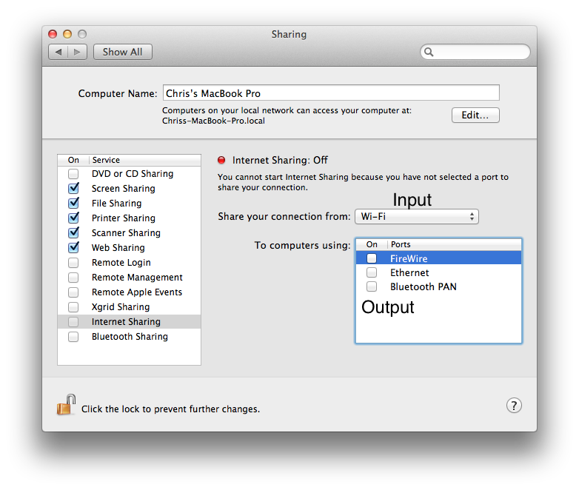
Task: Select Remote Management row label
Action: pyautogui.click(x=137, y=278)
